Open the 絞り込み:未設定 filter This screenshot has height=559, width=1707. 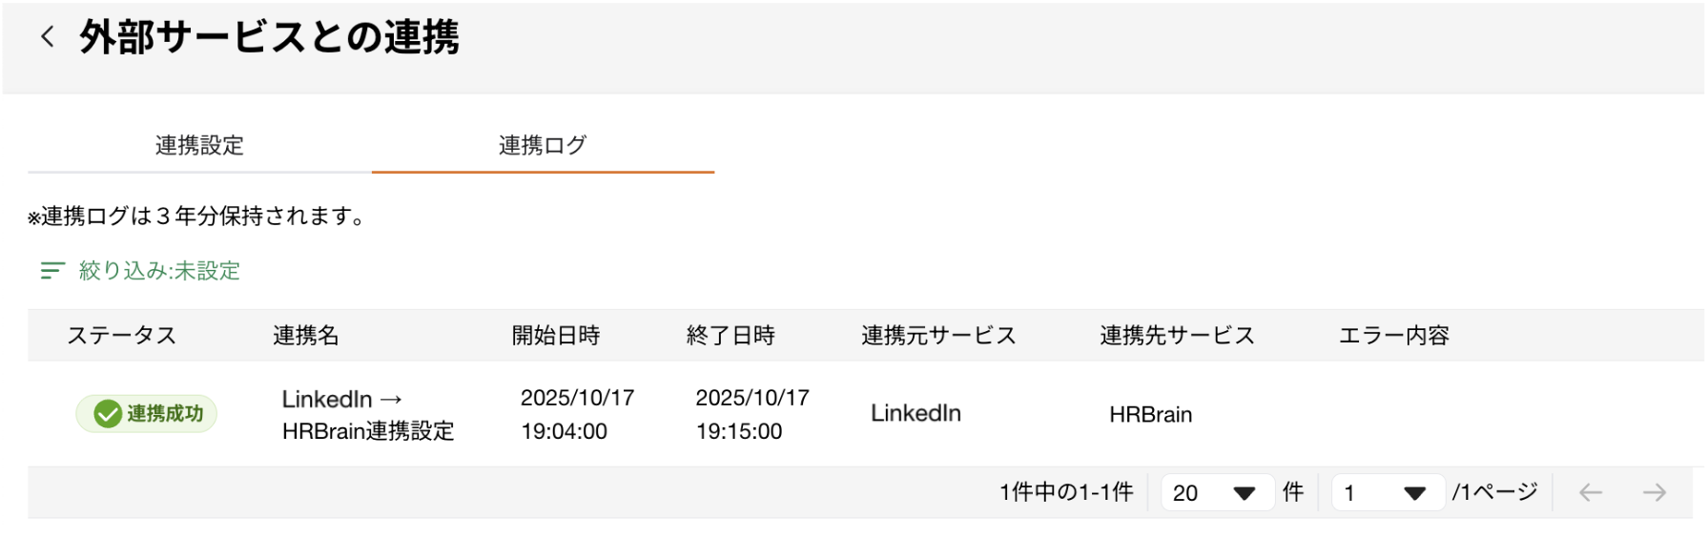coord(158,271)
